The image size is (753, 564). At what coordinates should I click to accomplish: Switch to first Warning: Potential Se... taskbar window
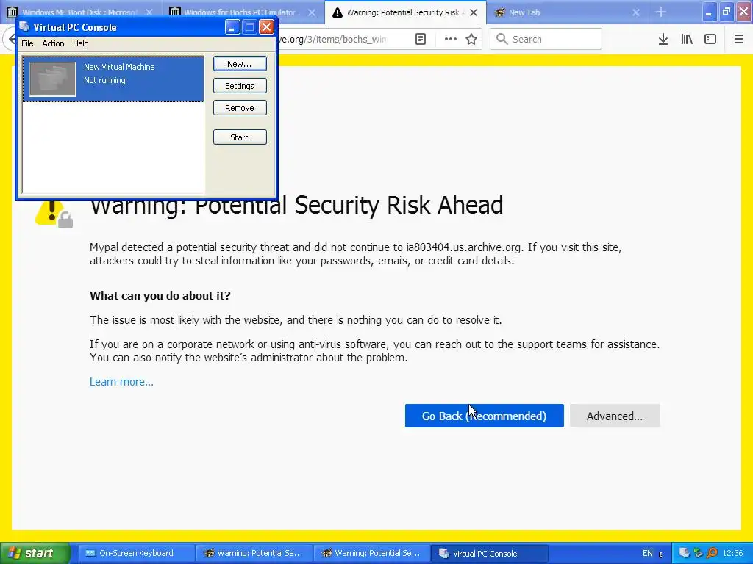click(254, 554)
